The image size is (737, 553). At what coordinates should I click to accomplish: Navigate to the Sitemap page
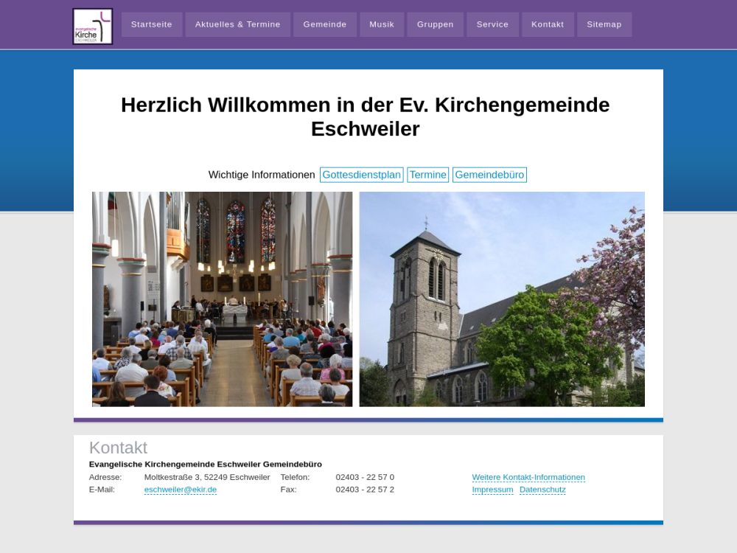pyautogui.click(x=604, y=24)
